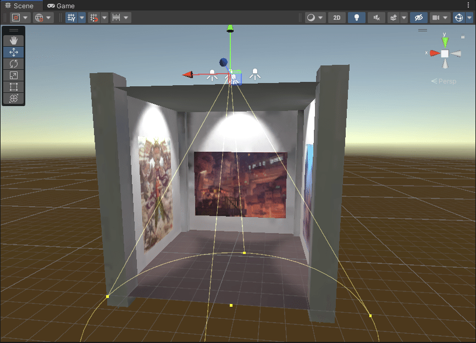
Task: Click the center cube of orientation gizmo
Action: click(445, 54)
